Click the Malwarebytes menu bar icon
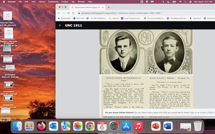The image size is (215, 134). 152,2
